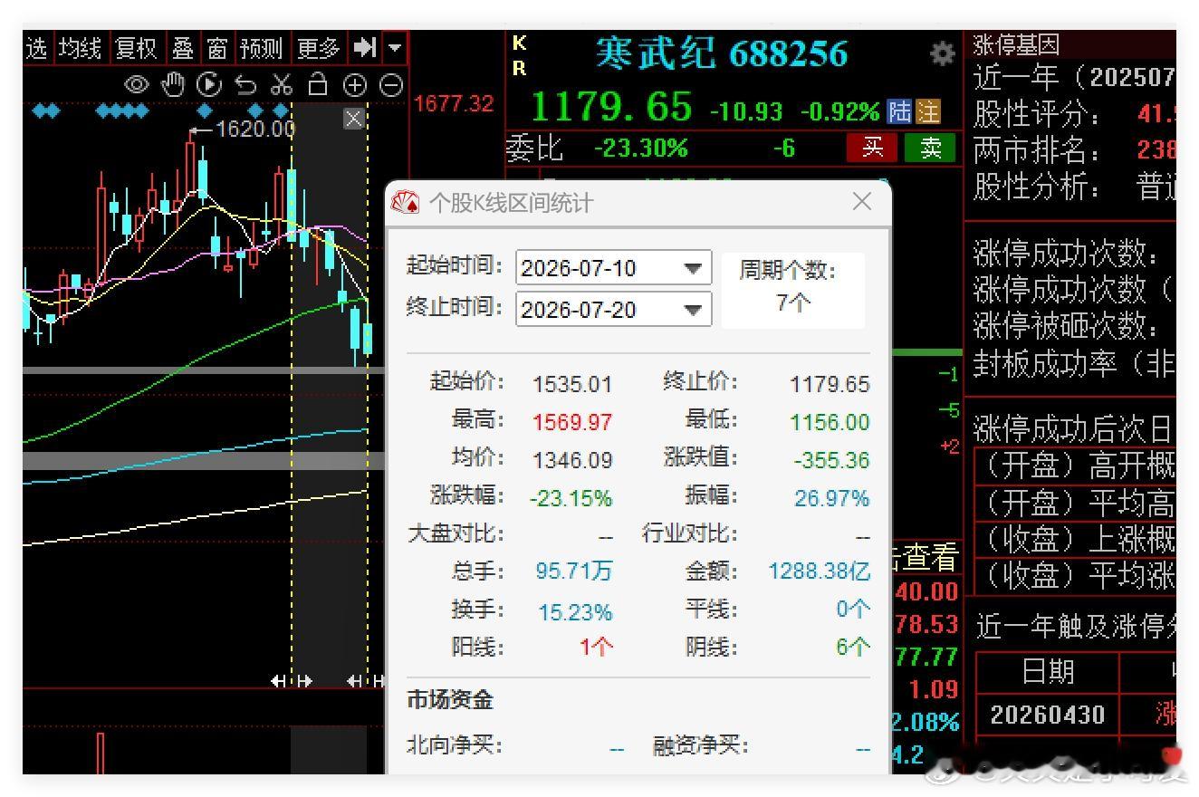Screen dimensions: 1199x797
Task: Click the current price 1179.65
Action: (612, 107)
